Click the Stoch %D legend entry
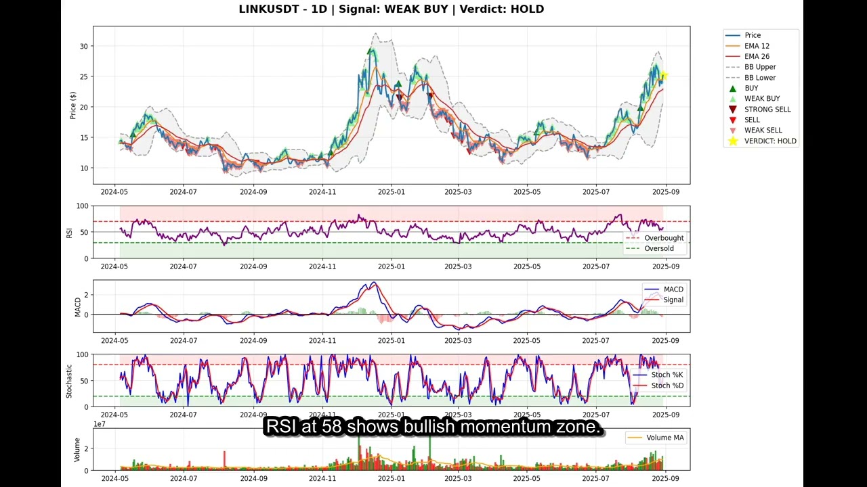 click(658, 386)
